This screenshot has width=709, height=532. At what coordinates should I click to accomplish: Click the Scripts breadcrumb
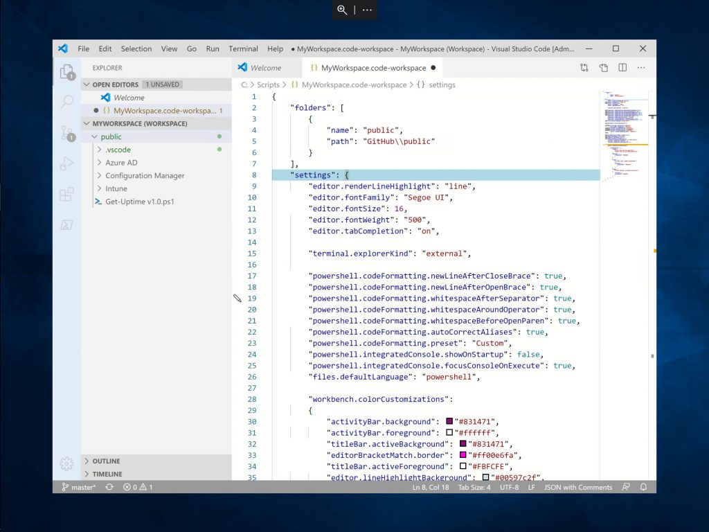(268, 85)
